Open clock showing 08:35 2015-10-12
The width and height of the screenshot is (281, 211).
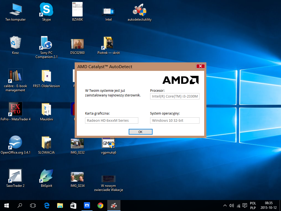pyautogui.click(x=269, y=206)
